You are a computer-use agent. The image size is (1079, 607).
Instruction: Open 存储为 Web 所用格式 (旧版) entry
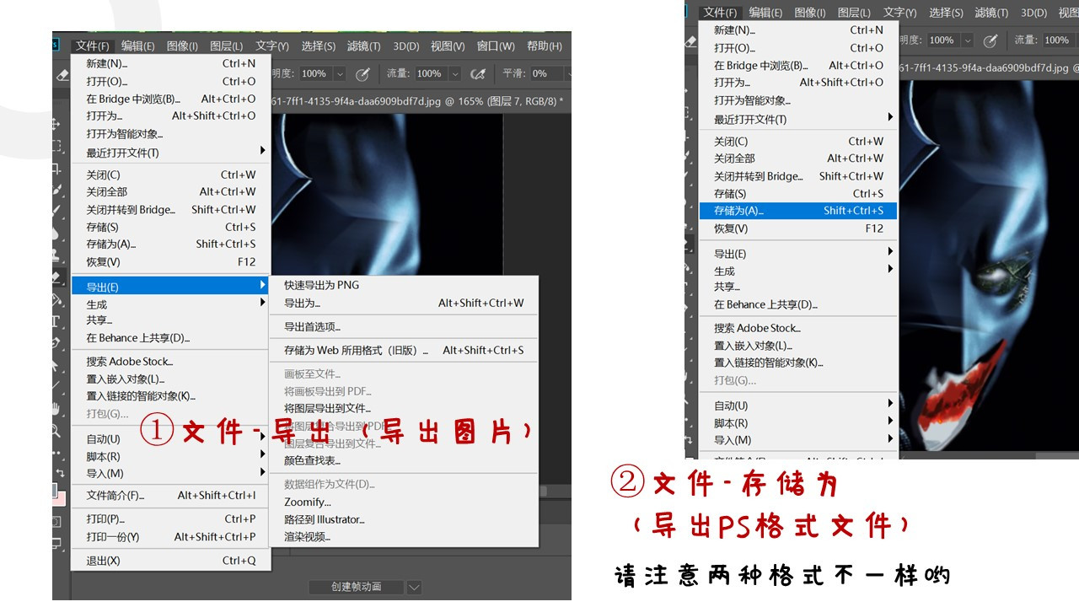356,350
